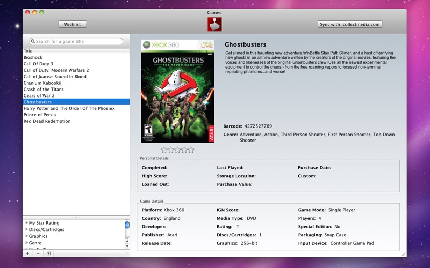Click the Special Edition value No
Viewport: 430px width, 268px height.
[338, 226]
